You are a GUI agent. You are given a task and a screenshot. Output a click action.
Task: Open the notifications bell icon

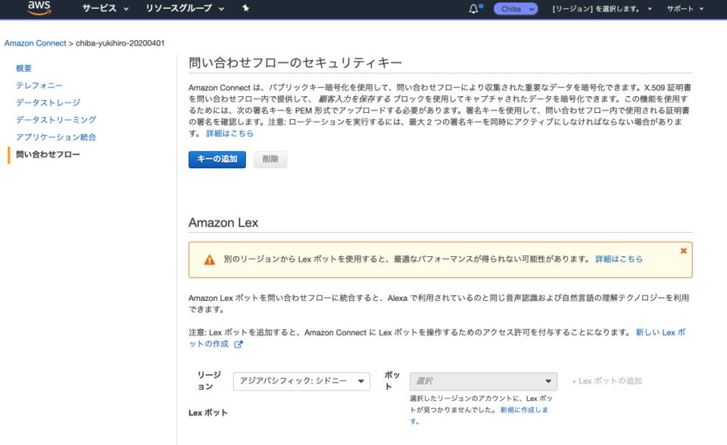coord(473,9)
